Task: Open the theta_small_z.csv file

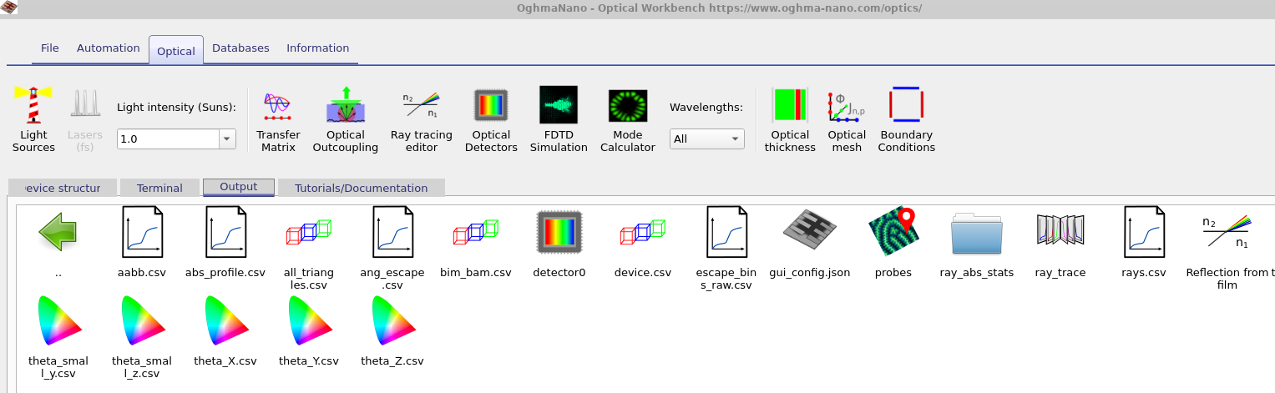Action: 142,337
